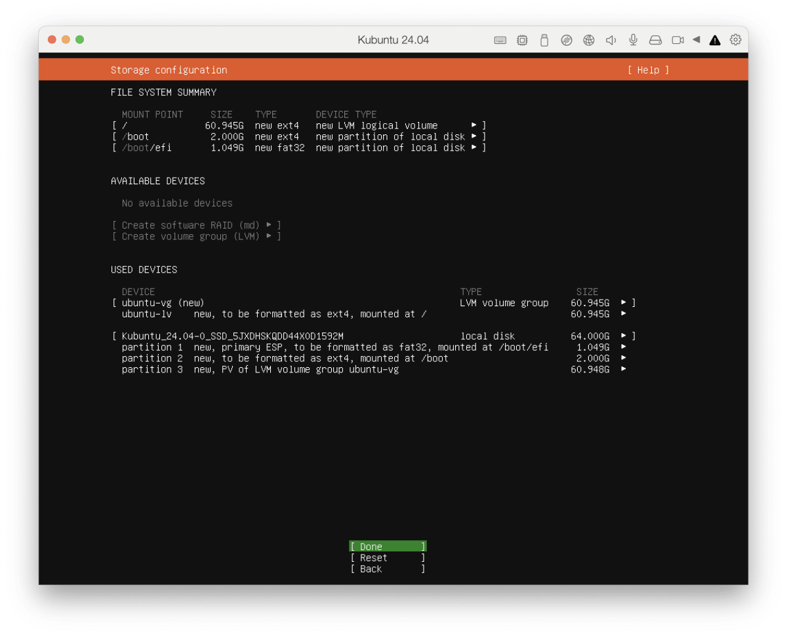Expand the /boot ext4 row arrow
Image resolution: width=787 pixels, height=636 pixels.
click(x=474, y=136)
